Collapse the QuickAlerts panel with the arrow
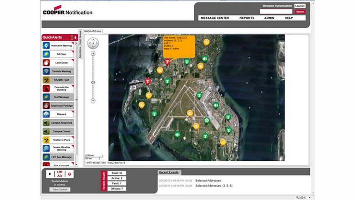 click(75, 38)
